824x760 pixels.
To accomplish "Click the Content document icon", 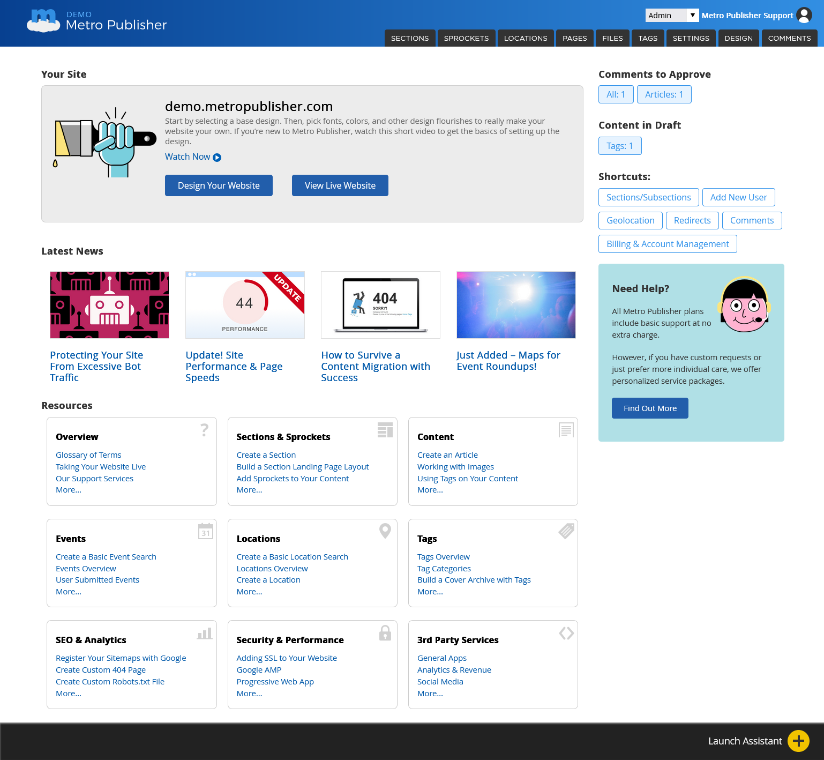I will coord(566,430).
